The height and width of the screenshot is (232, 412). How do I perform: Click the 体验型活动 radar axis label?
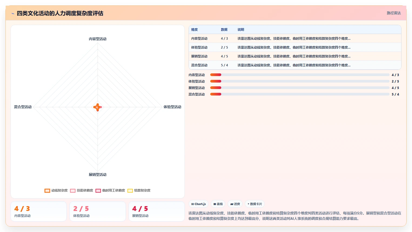172,107
